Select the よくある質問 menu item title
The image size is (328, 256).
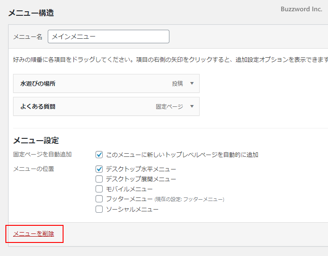tap(38, 106)
